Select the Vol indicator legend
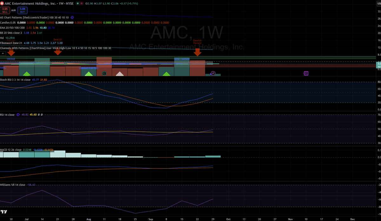Viewport: 381px width, 221px height. pyautogui.click(x=2, y=38)
